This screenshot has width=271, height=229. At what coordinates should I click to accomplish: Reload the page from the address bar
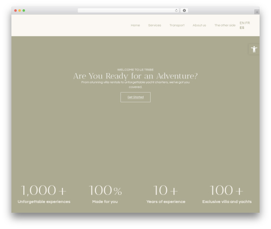coord(176,10)
